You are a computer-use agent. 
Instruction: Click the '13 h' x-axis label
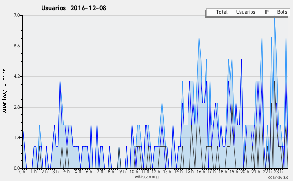point(167,171)
